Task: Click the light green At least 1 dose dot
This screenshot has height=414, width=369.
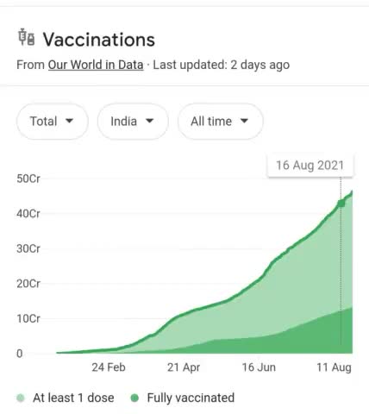Action: pos(21,398)
